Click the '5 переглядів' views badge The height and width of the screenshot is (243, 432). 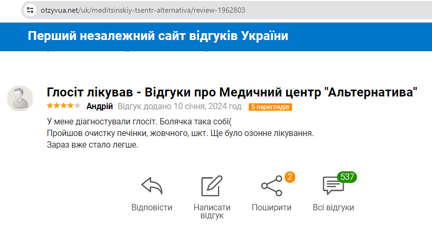coord(270,107)
